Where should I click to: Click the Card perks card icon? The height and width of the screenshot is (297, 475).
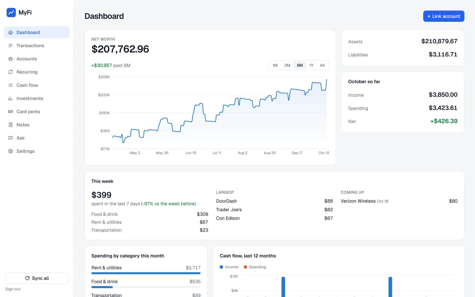(11, 112)
